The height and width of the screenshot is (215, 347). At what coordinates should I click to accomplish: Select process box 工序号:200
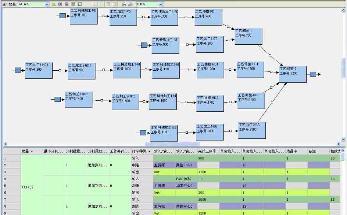pos(123,17)
